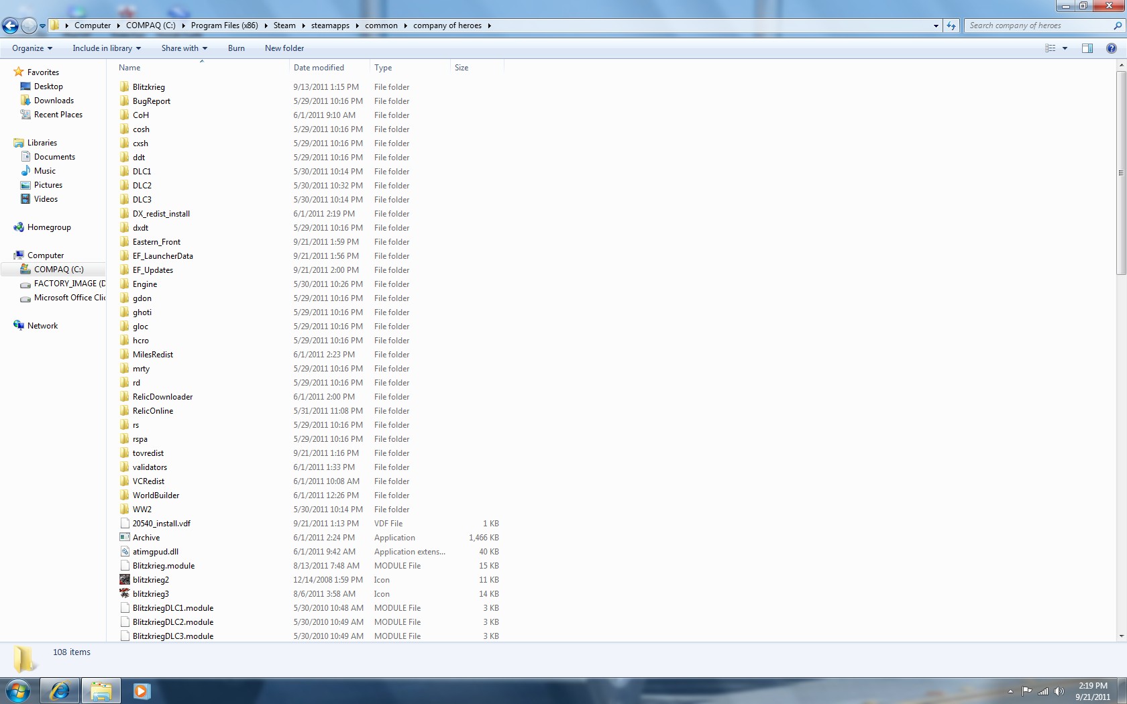Select Microsoft Office Click drive in sidebar
The height and width of the screenshot is (704, 1127).
click(x=70, y=298)
